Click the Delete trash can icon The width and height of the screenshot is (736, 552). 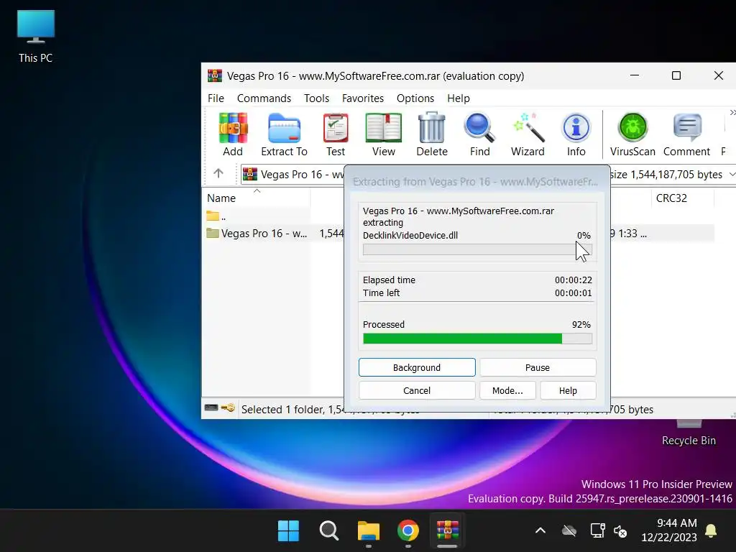432,134
